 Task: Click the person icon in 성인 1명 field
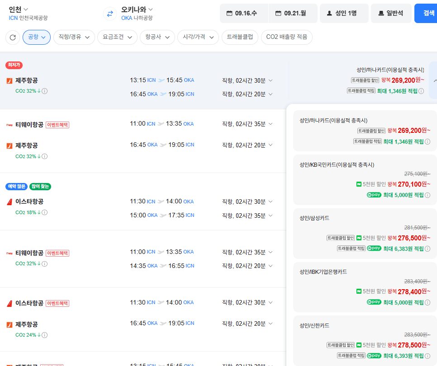329,13
